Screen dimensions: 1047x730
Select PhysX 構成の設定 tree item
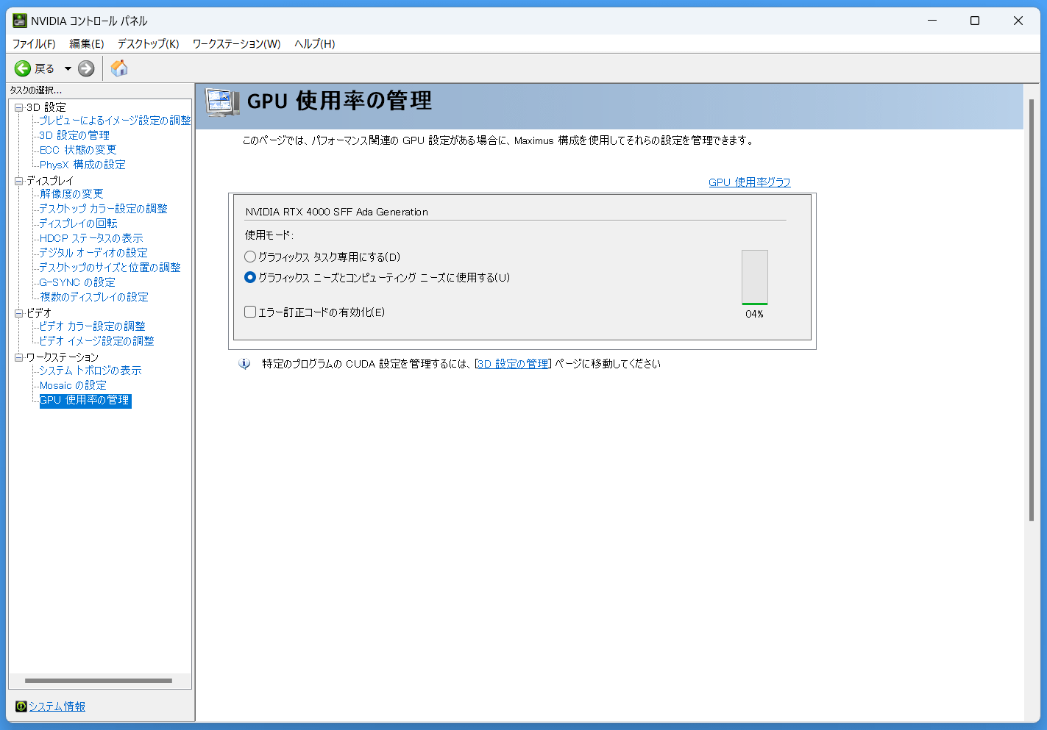pos(82,165)
